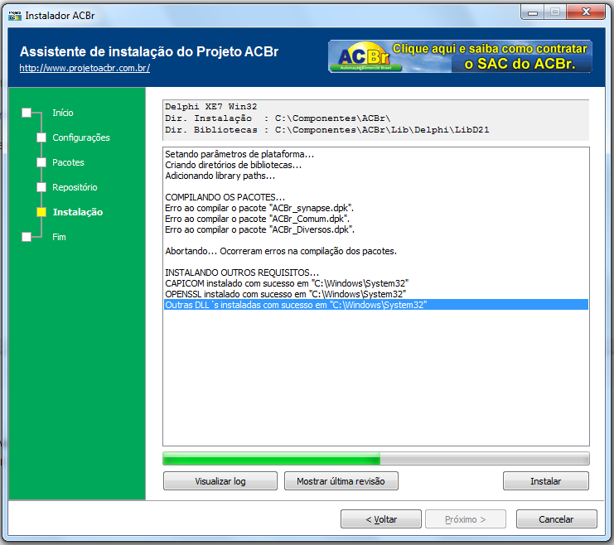Click the green installation progress bar
Viewport: 614px width, 545px height.
(x=376, y=459)
